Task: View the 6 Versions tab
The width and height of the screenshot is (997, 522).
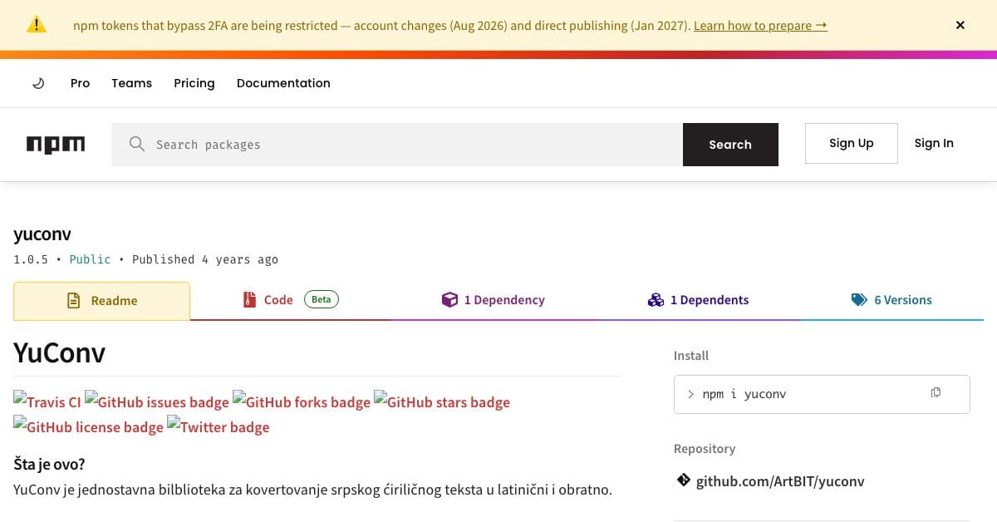Action: [891, 300]
